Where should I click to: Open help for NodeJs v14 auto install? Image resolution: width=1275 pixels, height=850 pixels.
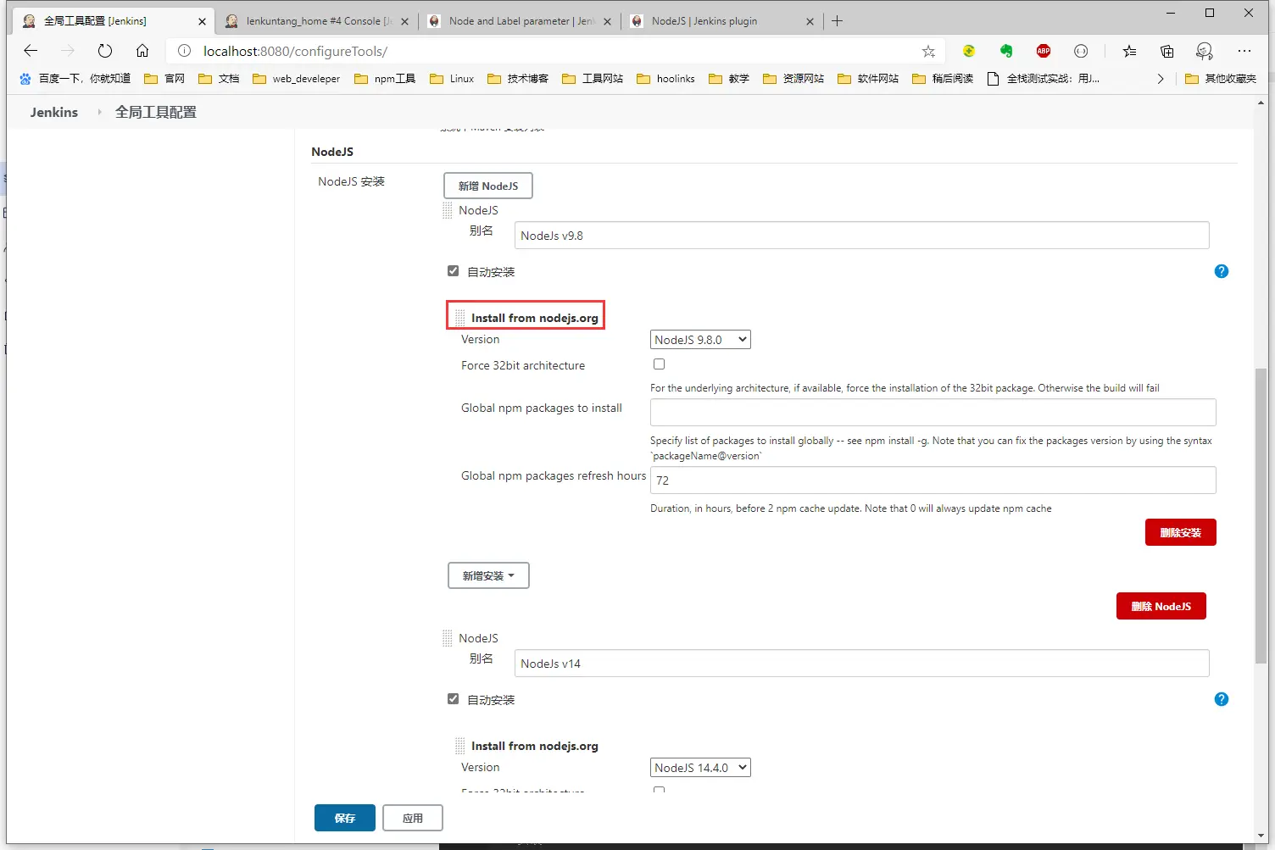tap(1221, 699)
